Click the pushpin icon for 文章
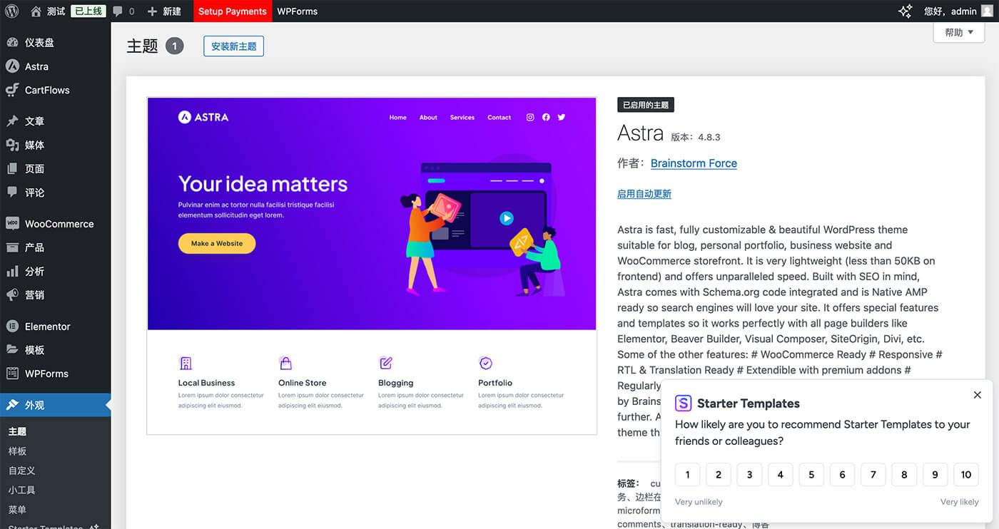 click(12, 121)
